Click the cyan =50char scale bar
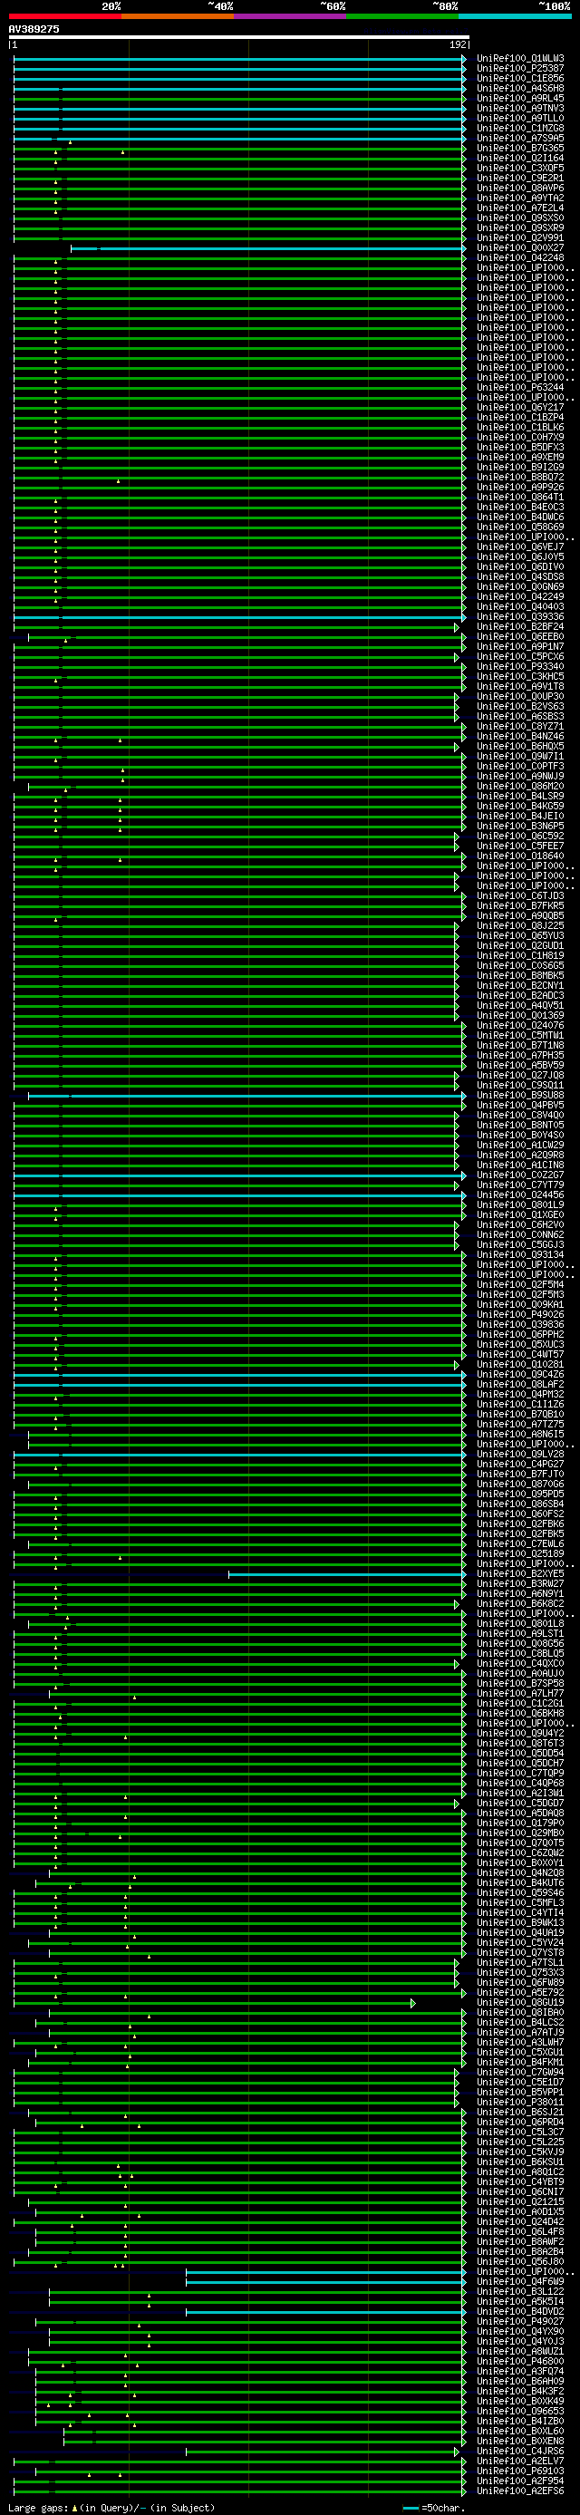580x2515 pixels. tap(411, 2507)
